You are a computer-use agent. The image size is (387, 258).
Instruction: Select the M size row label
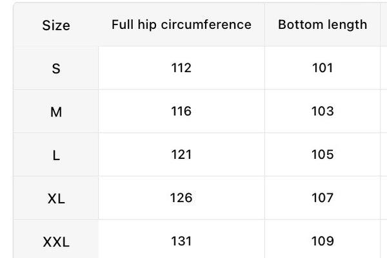tap(56, 112)
